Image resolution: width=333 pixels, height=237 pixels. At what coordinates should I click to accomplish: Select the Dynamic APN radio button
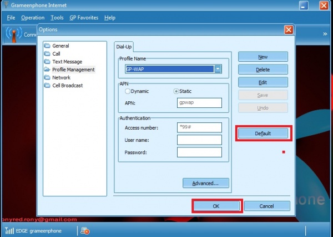coord(128,91)
